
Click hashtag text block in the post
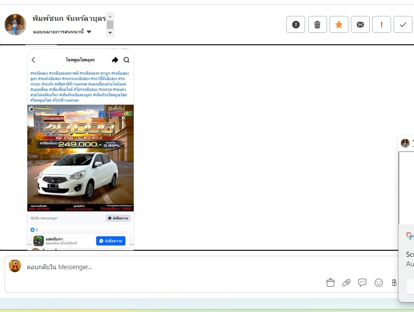[79, 87]
